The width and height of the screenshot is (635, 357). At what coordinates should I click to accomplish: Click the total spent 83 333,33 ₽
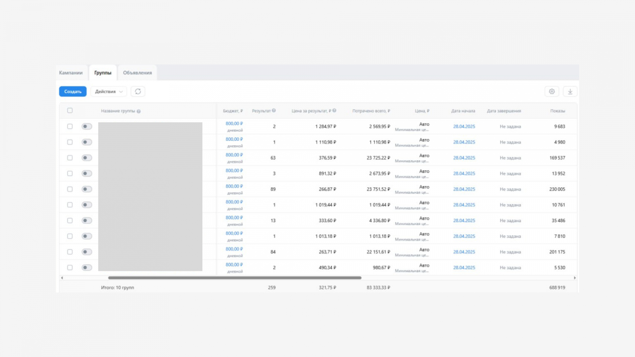point(378,288)
